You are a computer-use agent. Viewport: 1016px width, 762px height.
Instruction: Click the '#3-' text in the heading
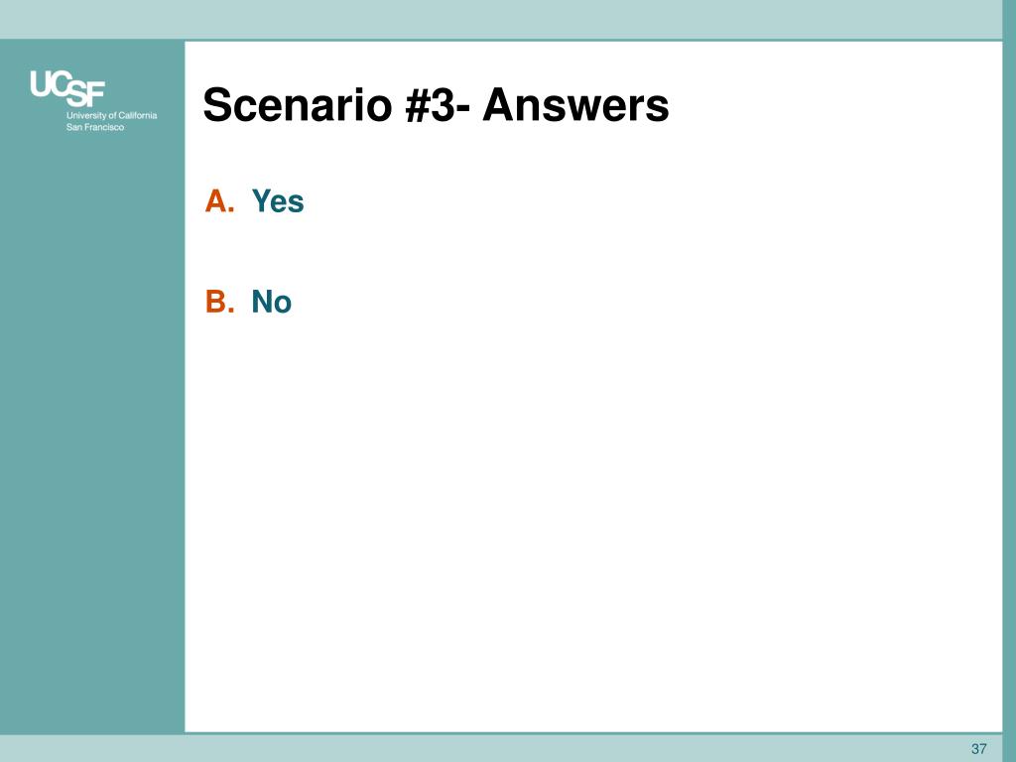pos(438,104)
